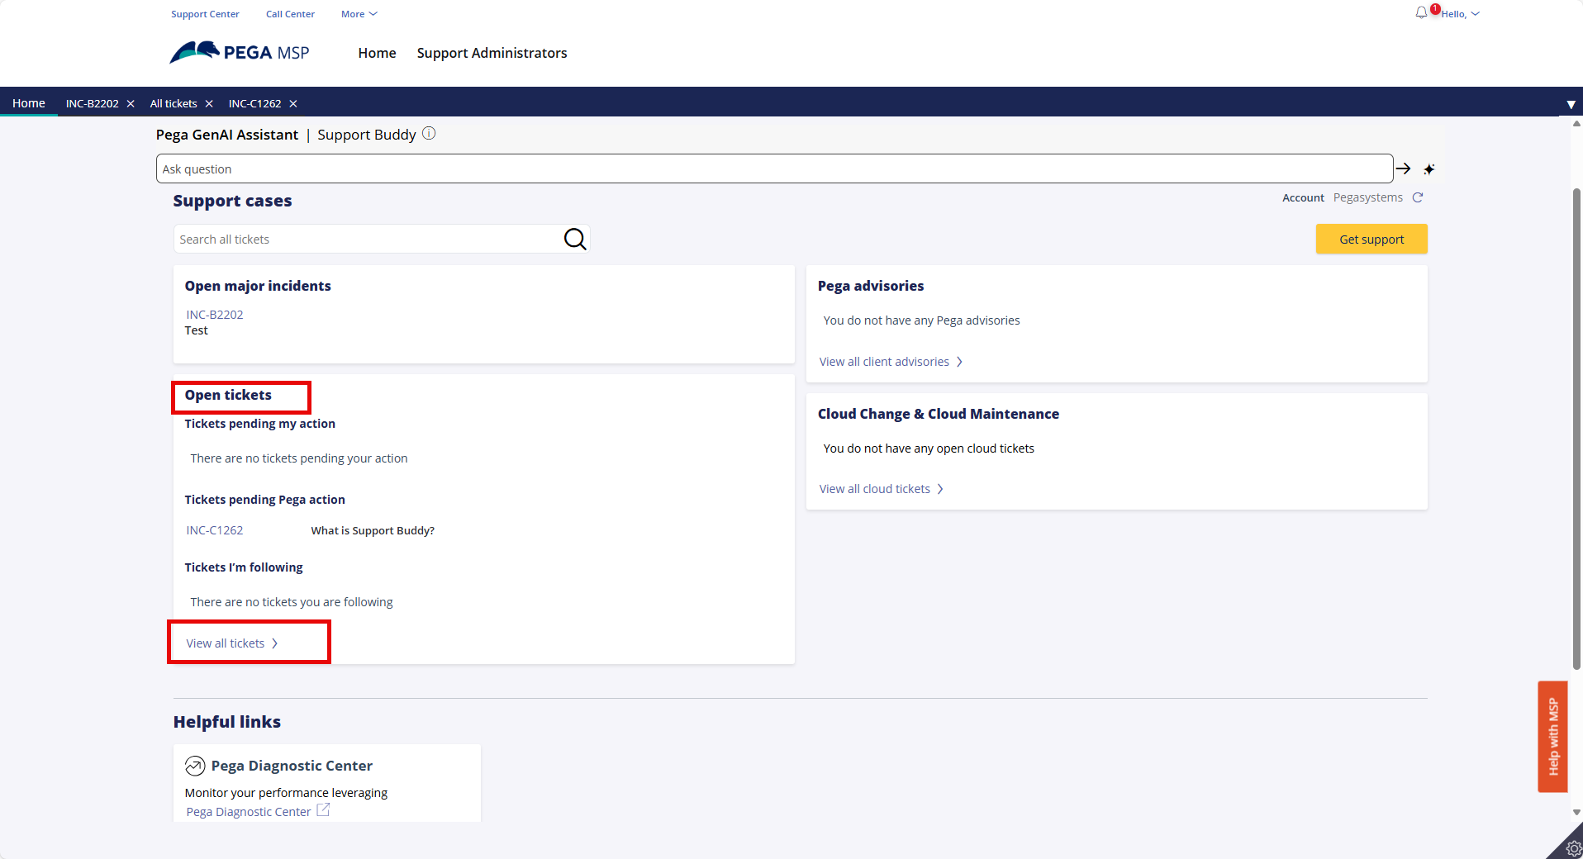Open ticket INC-C1262 pending Pega action
Image resolution: width=1583 pixels, height=859 pixels.
(214, 529)
